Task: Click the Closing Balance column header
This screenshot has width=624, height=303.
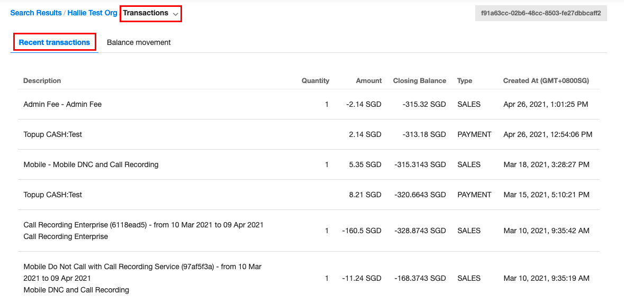Action: point(420,81)
